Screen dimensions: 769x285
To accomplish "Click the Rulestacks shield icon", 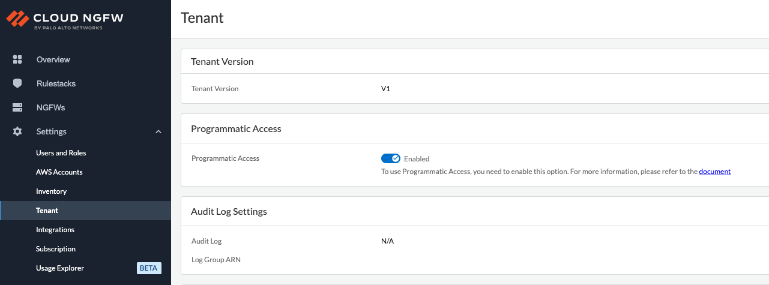I will point(17,83).
